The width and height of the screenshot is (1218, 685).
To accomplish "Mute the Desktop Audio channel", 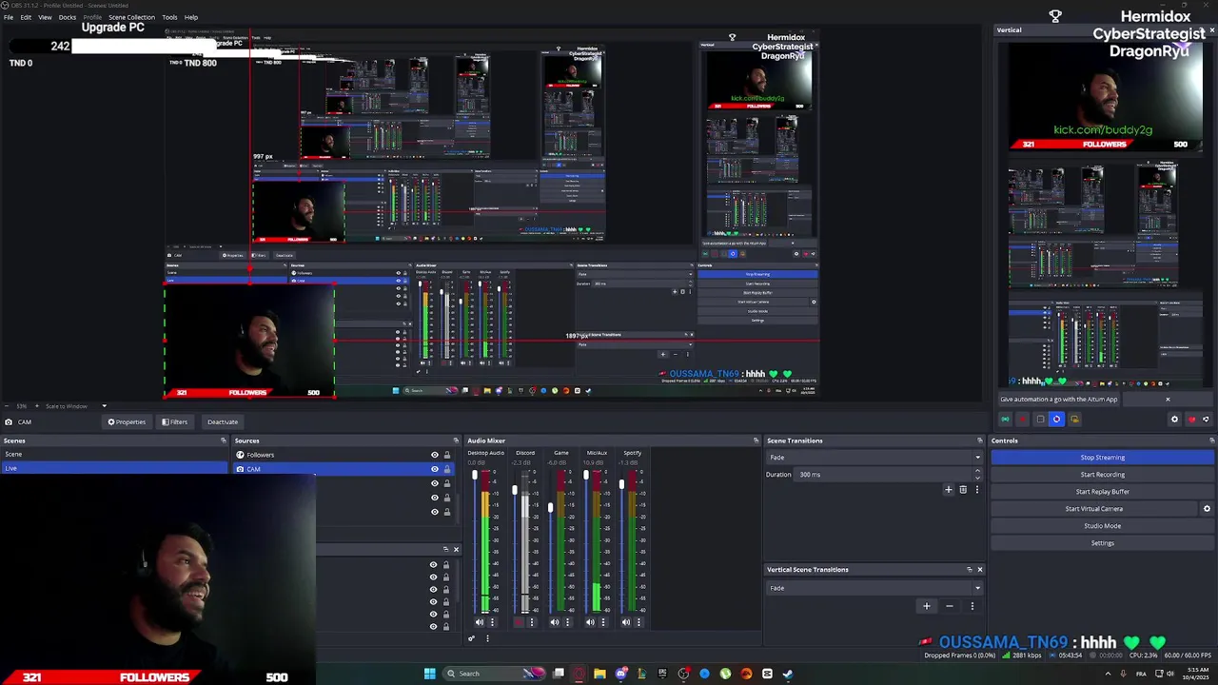I will (x=480, y=622).
